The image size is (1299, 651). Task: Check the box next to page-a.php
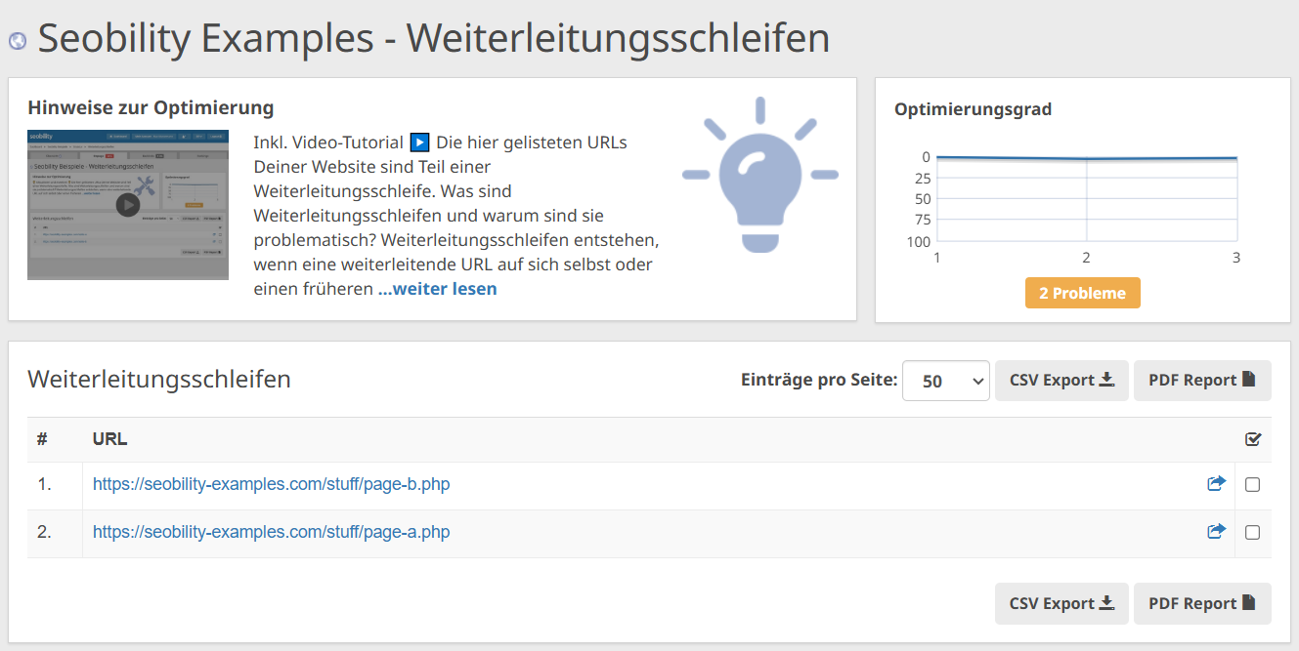tap(1252, 532)
